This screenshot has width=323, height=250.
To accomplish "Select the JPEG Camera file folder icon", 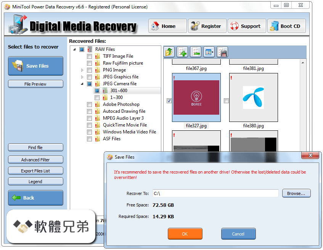I will tap(98, 84).
